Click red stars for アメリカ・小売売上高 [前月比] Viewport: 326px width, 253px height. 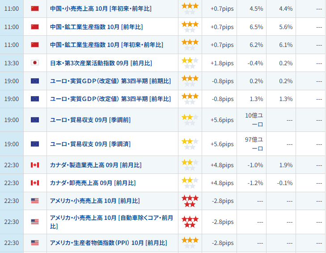(x=190, y=201)
